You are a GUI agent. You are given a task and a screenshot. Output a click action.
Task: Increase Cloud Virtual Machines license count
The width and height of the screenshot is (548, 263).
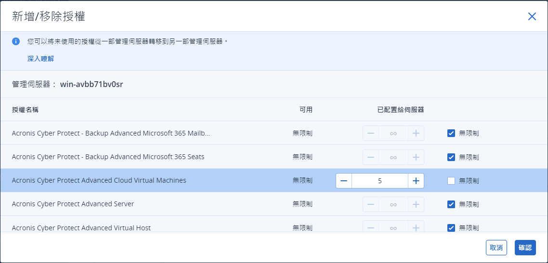[x=416, y=181]
